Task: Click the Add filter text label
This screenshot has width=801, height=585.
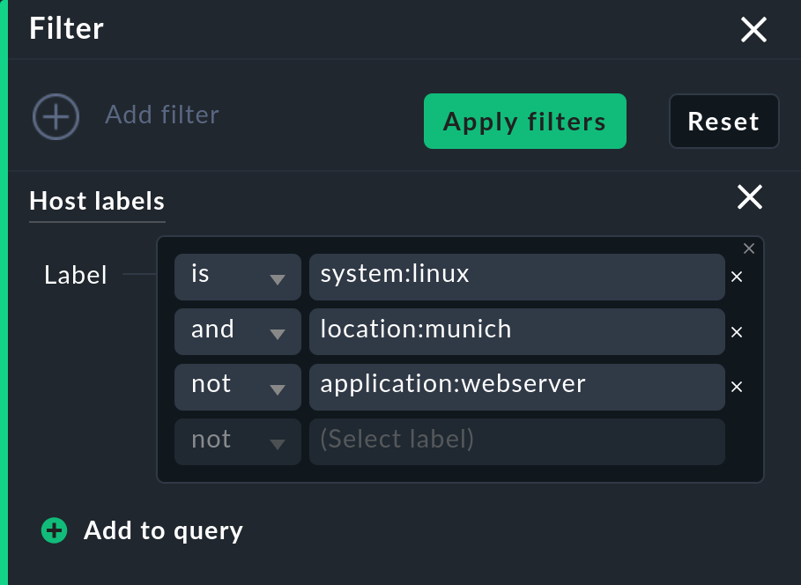Action: point(161,115)
